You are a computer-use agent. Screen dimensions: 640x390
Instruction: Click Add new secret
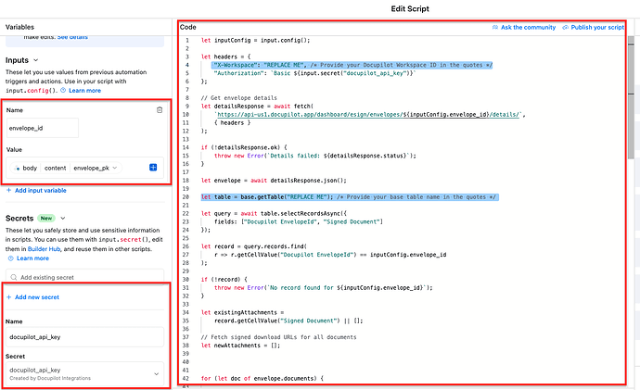[37, 297]
